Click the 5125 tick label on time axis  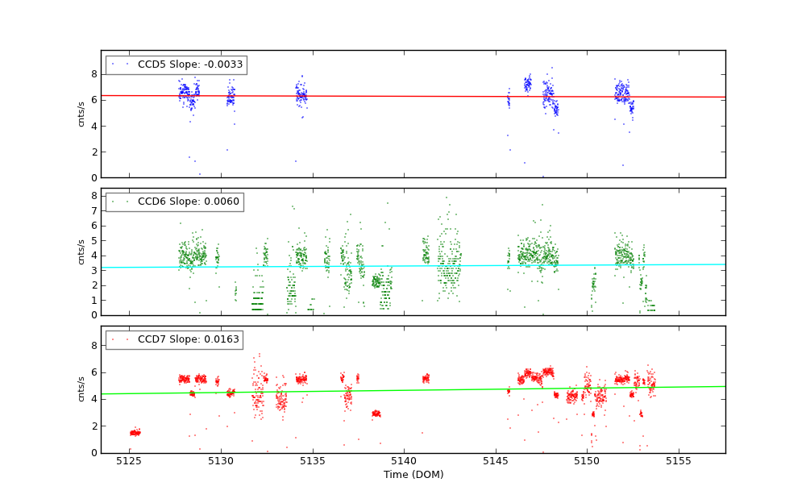(x=129, y=461)
